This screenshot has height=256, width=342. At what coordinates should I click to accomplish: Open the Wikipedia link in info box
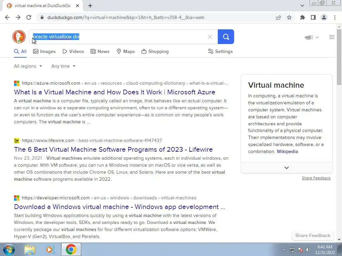coord(287,151)
